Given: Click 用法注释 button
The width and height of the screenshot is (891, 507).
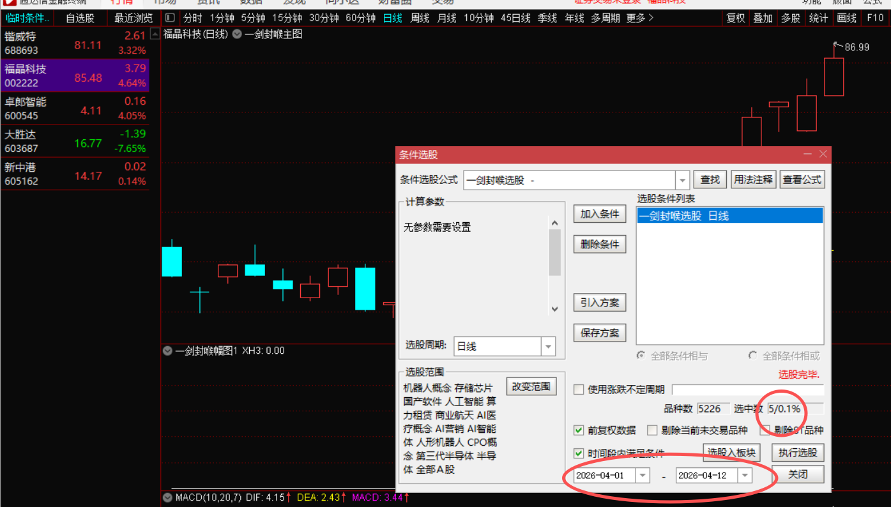Looking at the screenshot, I should 753,180.
